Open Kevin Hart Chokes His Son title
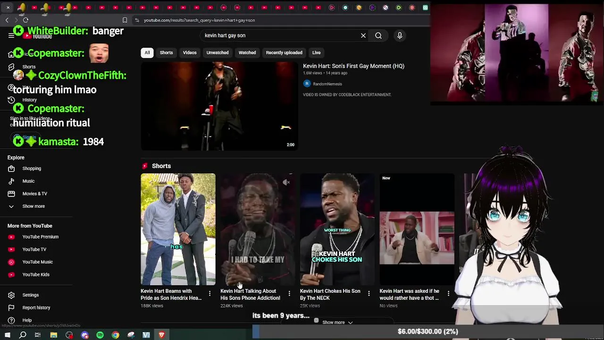Screen dimensions: 604x340 [x=330, y=295]
